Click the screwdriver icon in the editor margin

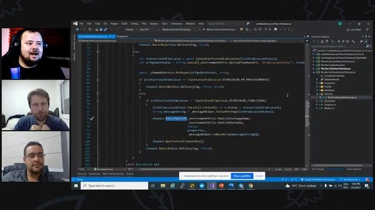click(92, 118)
